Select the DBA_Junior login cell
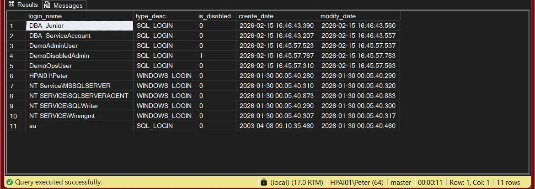535x189 pixels. [x=80, y=26]
